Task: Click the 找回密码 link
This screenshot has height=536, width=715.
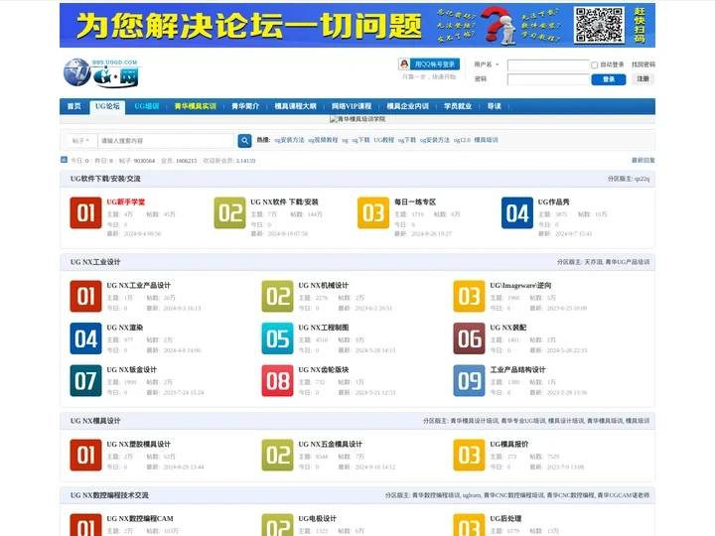Action: click(x=643, y=65)
